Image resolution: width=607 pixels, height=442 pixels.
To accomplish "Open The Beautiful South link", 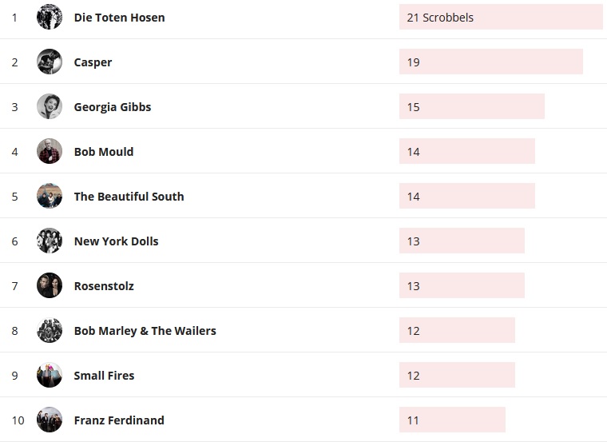I will (x=129, y=197).
